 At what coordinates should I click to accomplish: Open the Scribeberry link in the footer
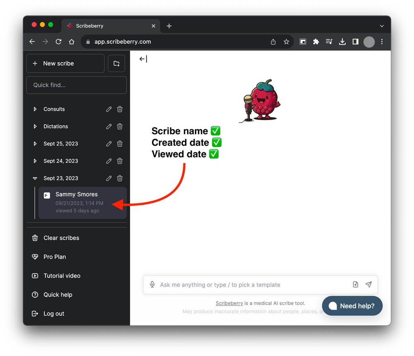(x=229, y=303)
